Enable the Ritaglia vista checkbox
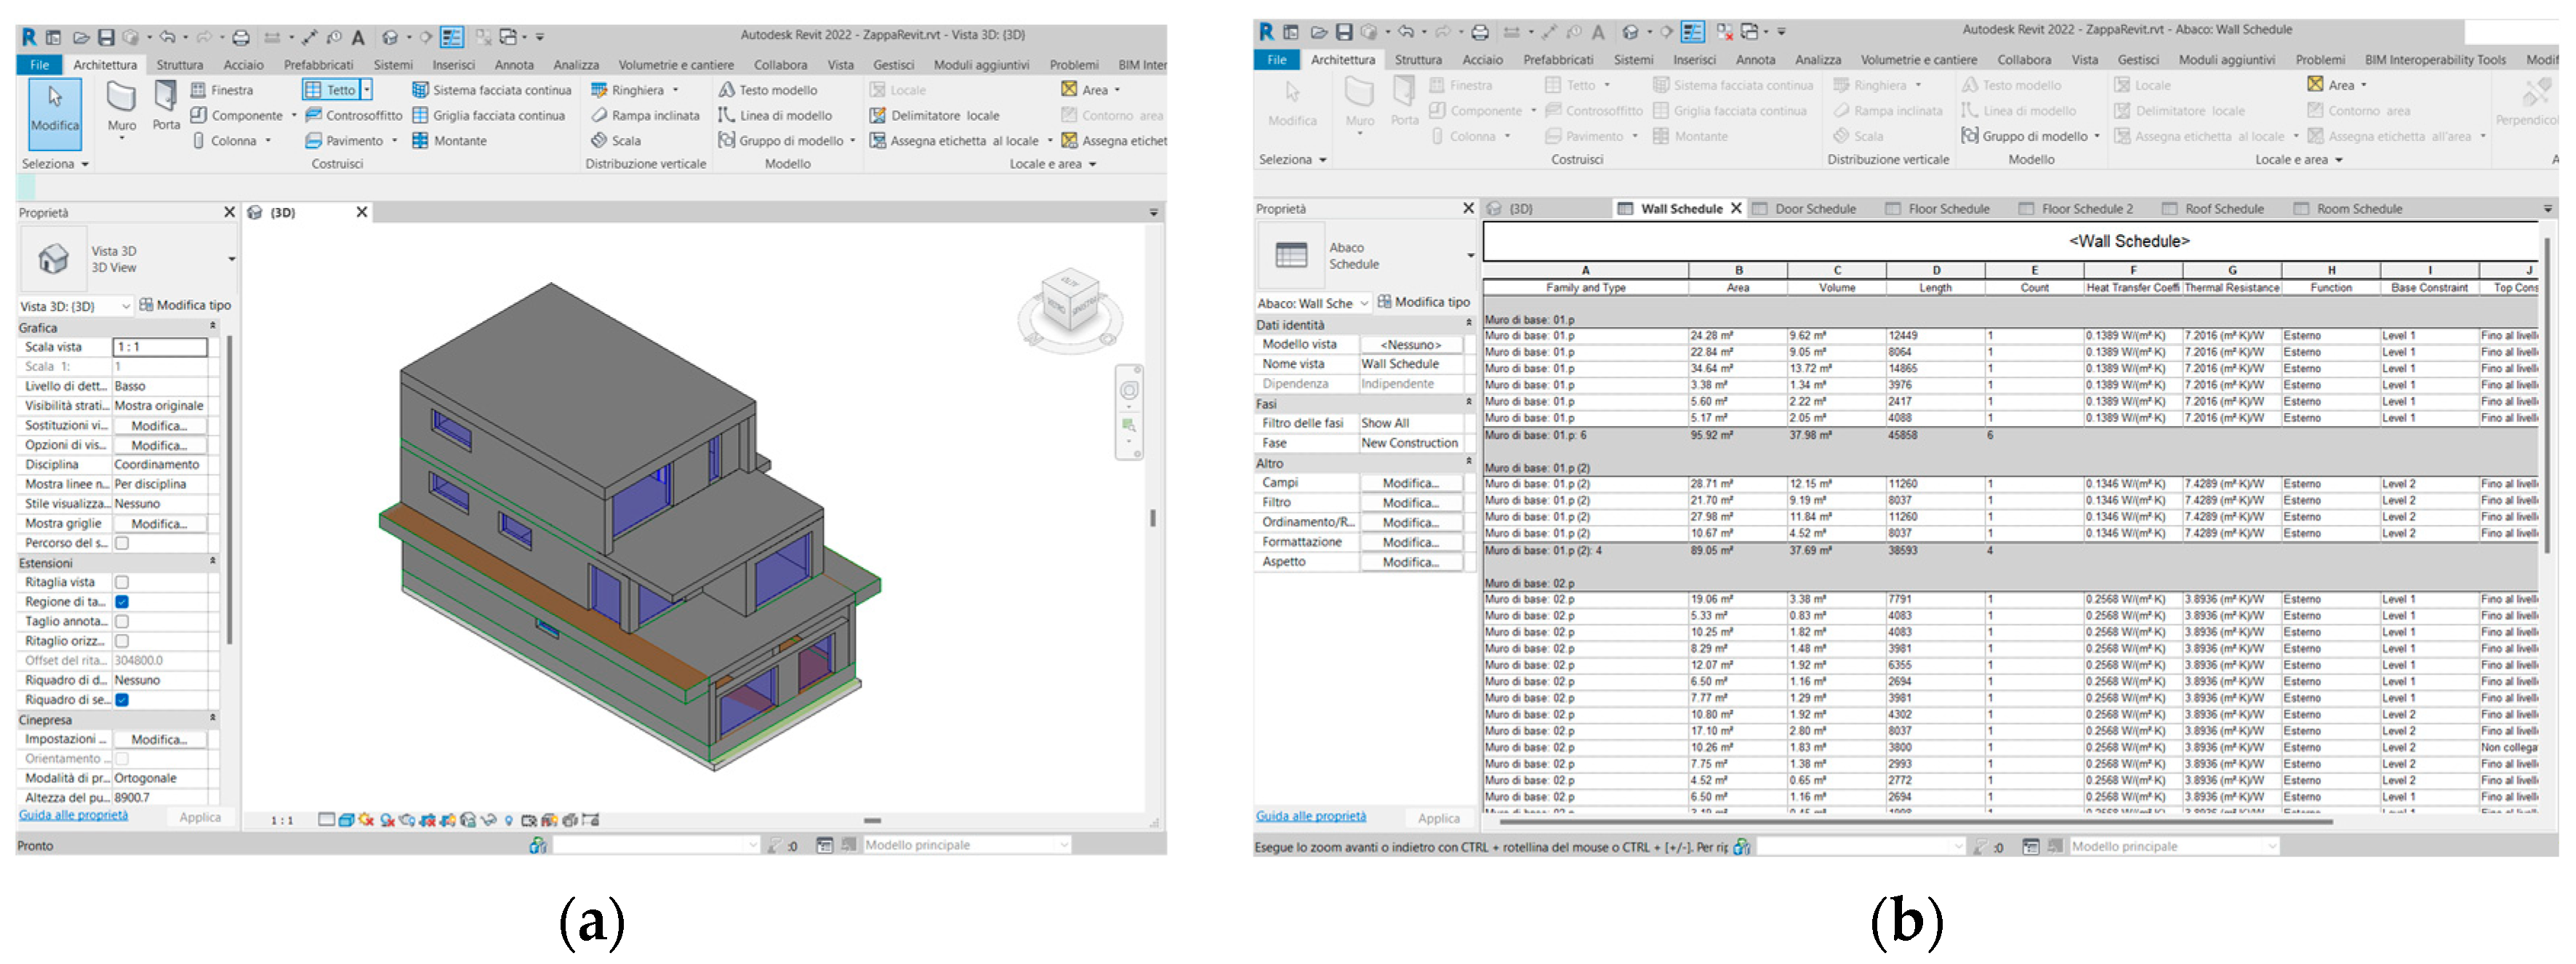Viewport: 2576px width, 964px height. click(x=122, y=583)
